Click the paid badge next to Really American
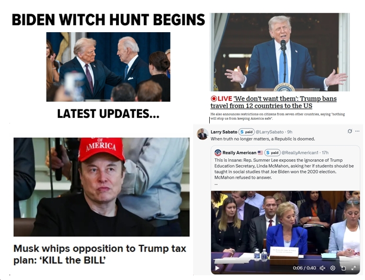Screen dimensions: 365x280 (272, 153)
